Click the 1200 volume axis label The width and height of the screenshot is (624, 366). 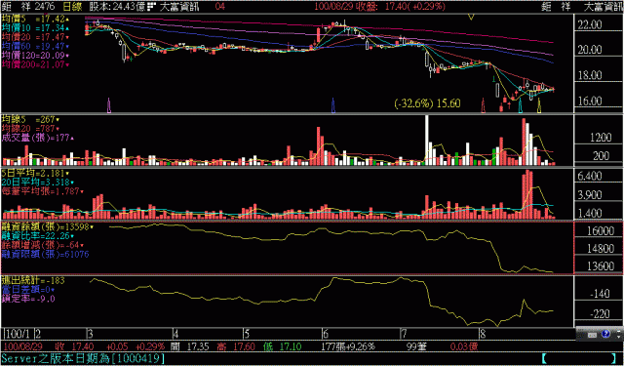click(601, 138)
